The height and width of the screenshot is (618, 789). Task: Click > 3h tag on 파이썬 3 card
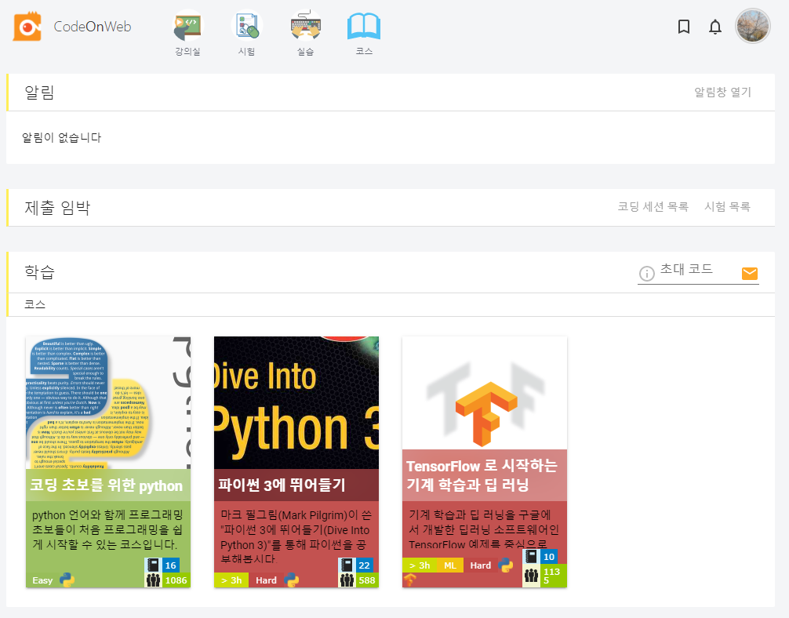click(231, 580)
